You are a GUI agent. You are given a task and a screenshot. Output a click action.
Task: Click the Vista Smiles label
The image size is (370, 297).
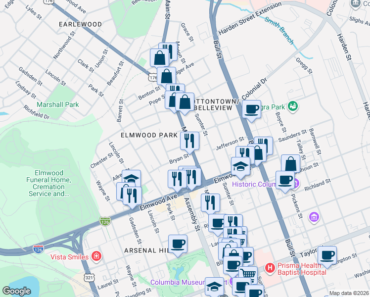point(69,257)
